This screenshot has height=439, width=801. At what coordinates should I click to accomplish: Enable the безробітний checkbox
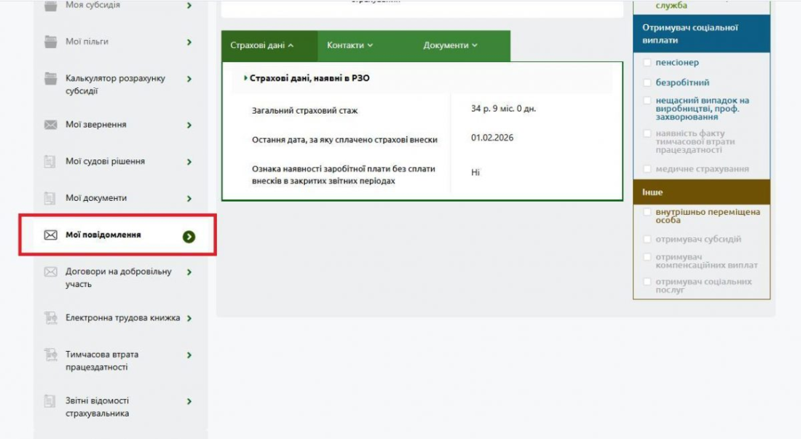tap(647, 83)
